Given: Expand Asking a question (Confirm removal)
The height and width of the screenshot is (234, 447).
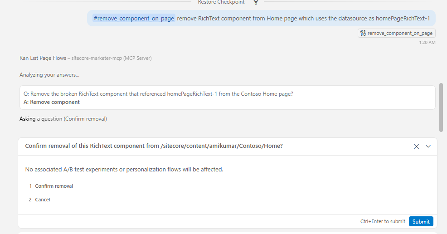Looking at the screenshot, I should [x=63, y=119].
